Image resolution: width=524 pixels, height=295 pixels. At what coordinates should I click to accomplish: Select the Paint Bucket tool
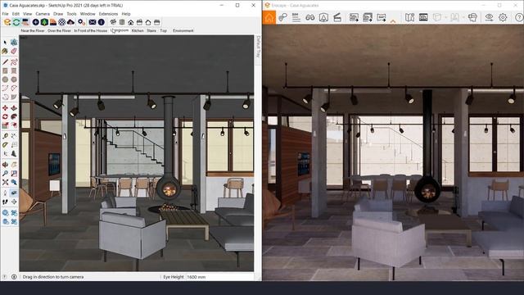[x=5, y=51]
